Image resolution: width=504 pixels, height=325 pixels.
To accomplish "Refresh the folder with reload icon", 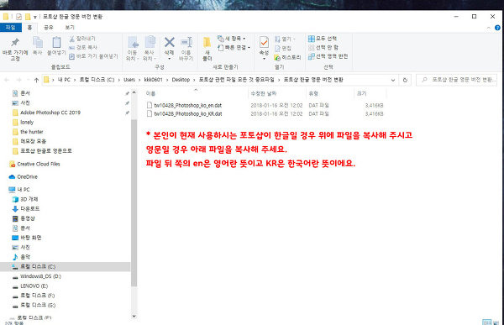I will [x=405, y=80].
